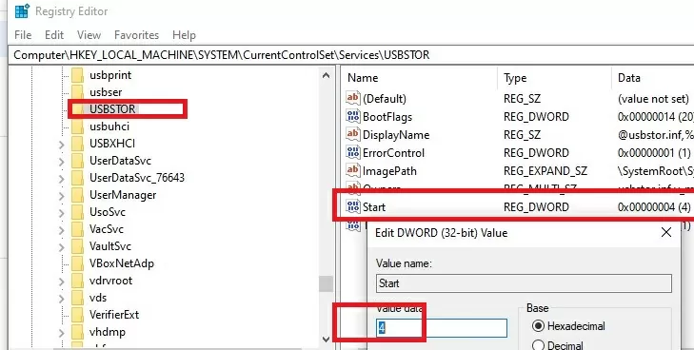Expand the vhdmp key

coord(61,332)
